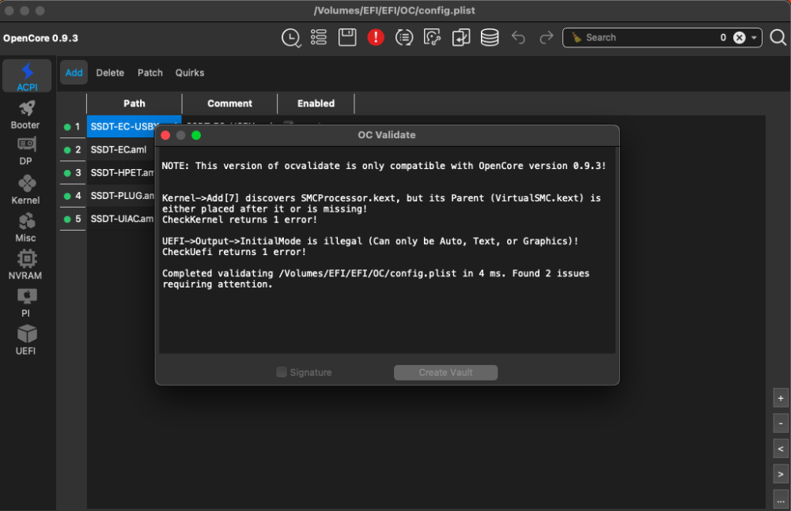791x511 pixels.
Task: Switch to the Patch tab
Action: pos(150,73)
